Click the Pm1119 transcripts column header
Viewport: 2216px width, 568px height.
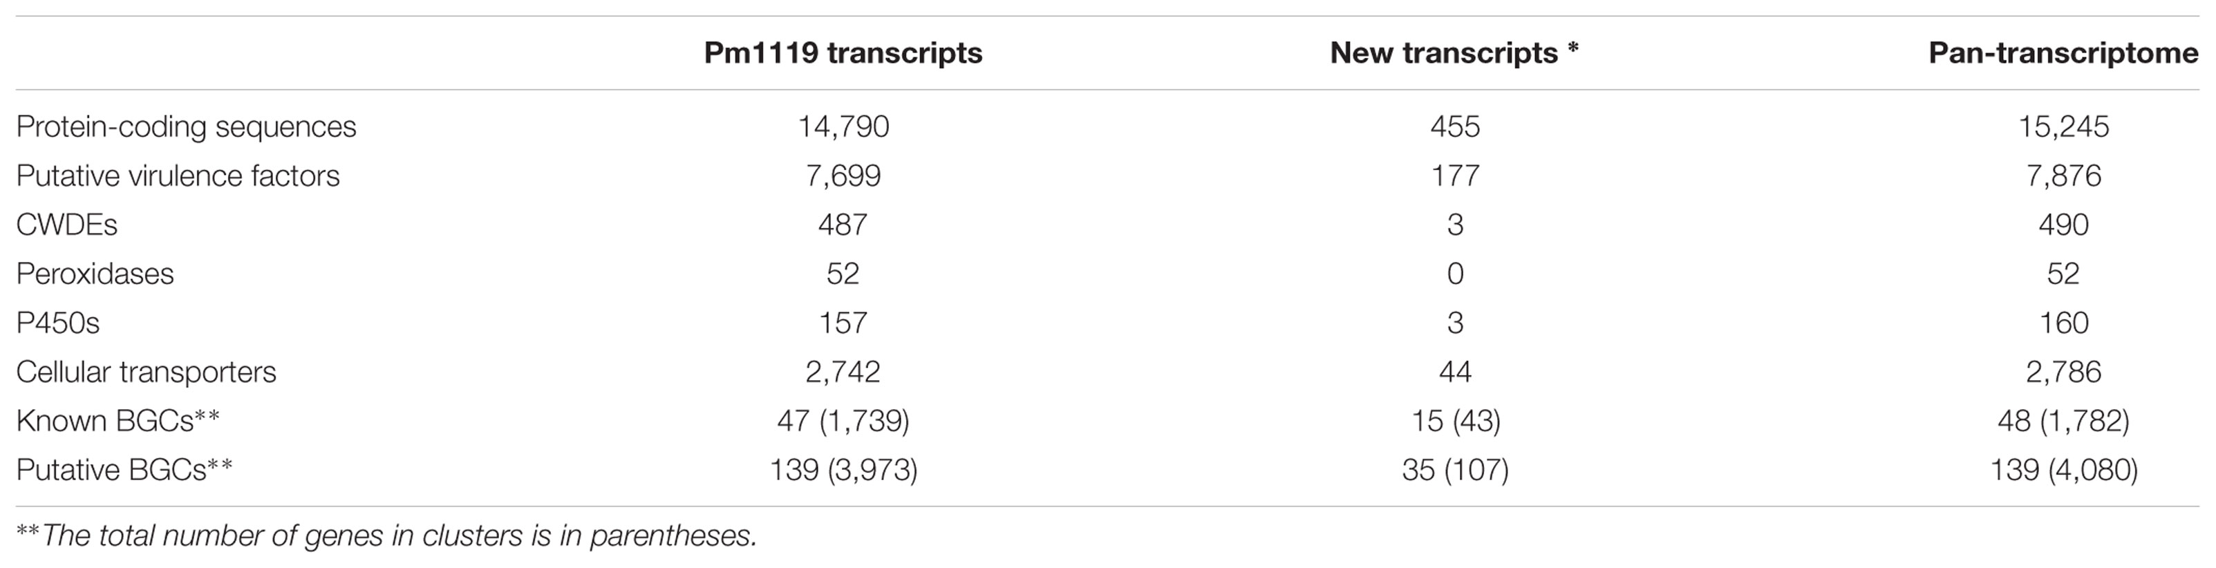click(842, 53)
